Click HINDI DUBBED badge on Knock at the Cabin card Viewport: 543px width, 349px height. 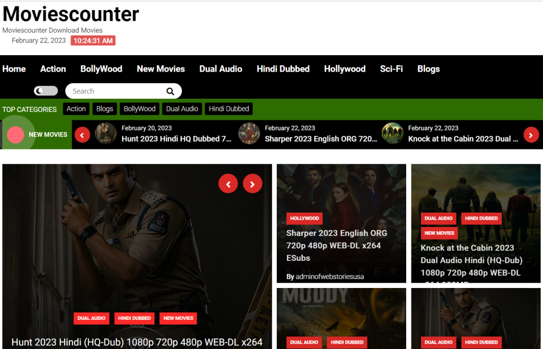coord(481,219)
